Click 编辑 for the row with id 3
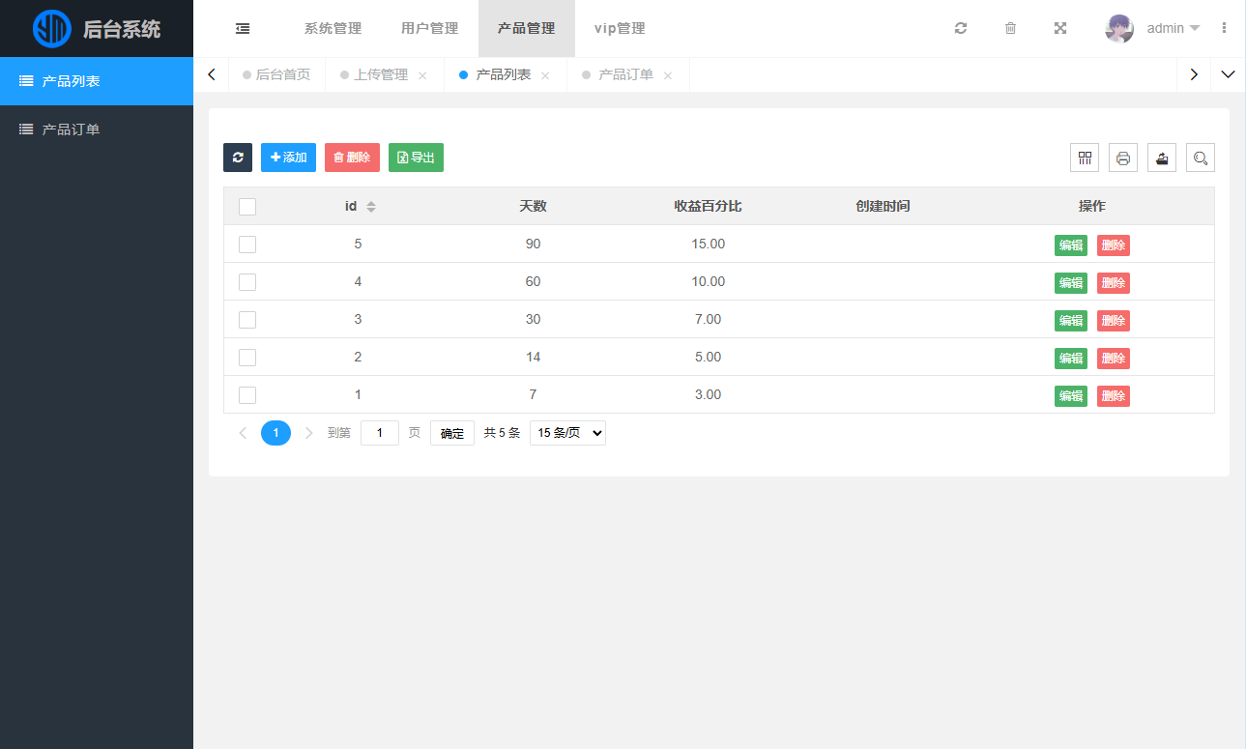1246x749 pixels. [x=1070, y=321]
